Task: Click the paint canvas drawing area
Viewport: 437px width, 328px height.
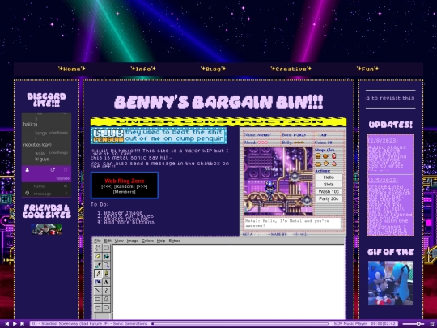Action: [x=228, y=283]
